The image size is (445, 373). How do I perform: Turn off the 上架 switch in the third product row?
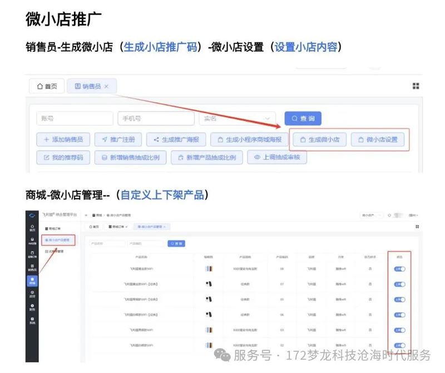(x=399, y=300)
